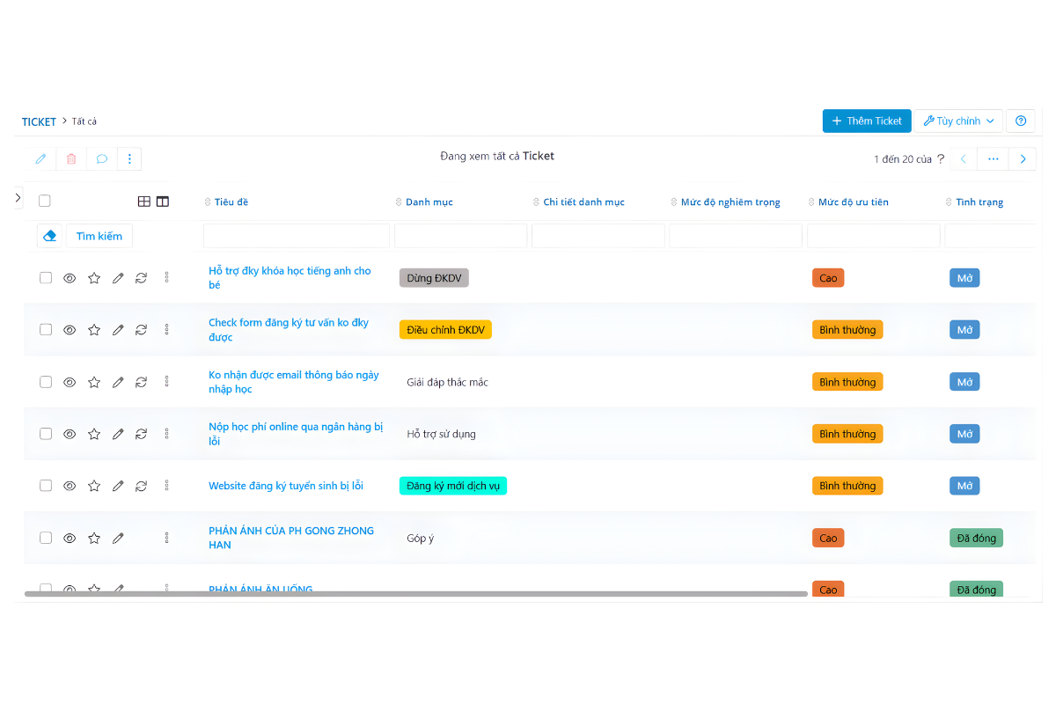Expand the collapsed left sidebar arrow
The width and height of the screenshot is (1056, 704).
pos(18,198)
